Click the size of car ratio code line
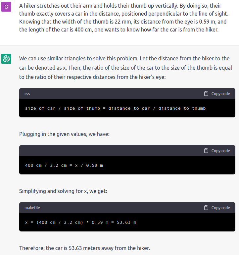Image resolution: width=239 pixels, height=255 pixels. pyautogui.click(x=115, y=108)
